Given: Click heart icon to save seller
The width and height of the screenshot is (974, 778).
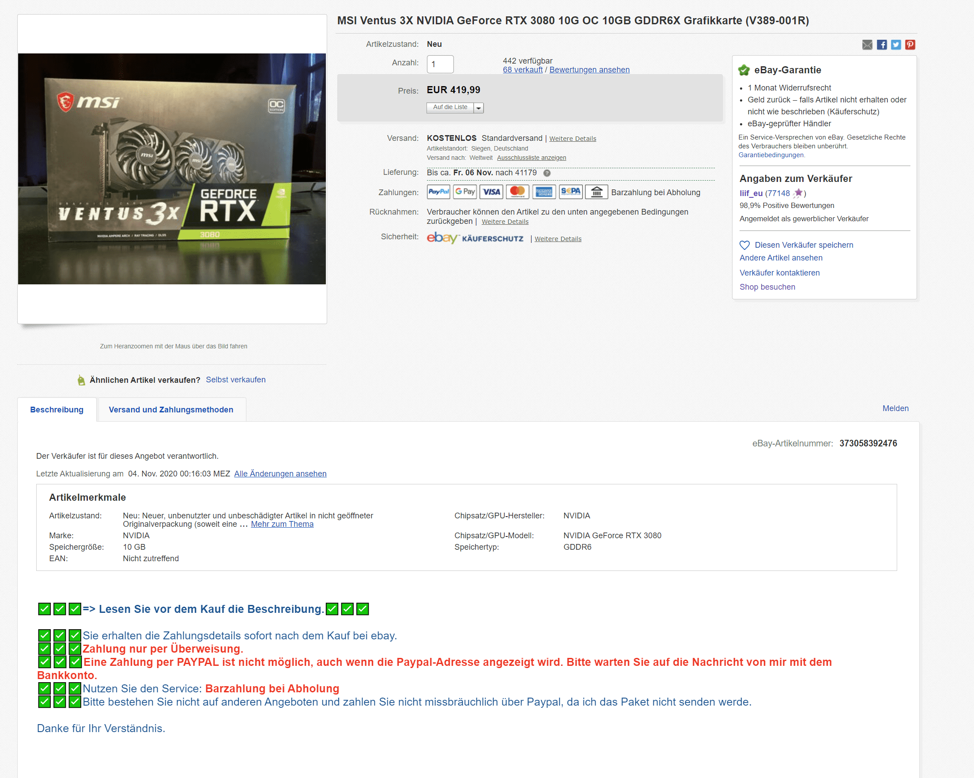Looking at the screenshot, I should point(744,245).
